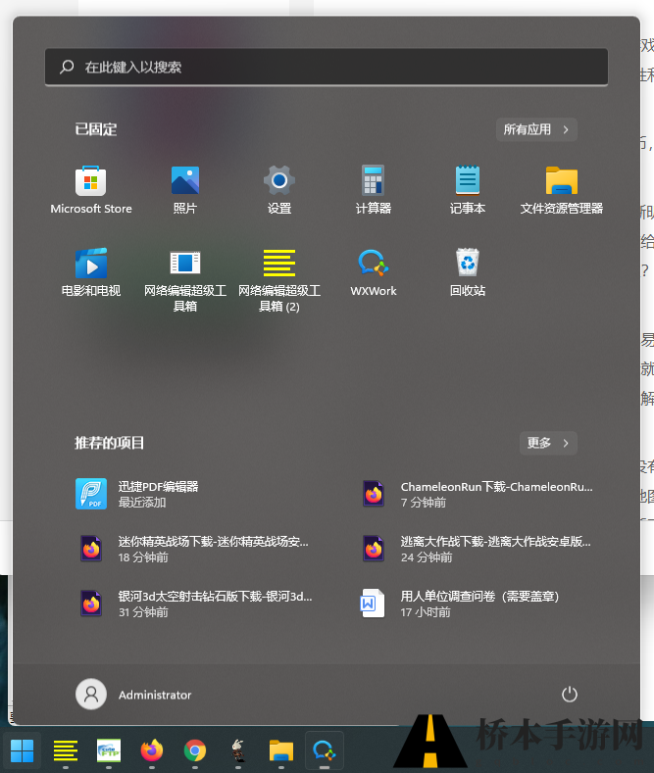Open File Explorer from the taskbar
This screenshot has height=773, width=654.
tap(281, 750)
